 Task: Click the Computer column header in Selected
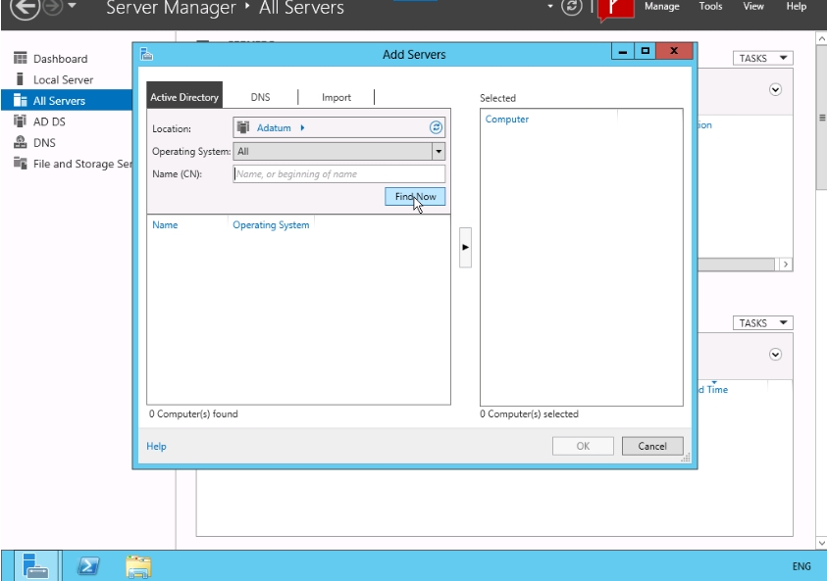pyautogui.click(x=507, y=120)
